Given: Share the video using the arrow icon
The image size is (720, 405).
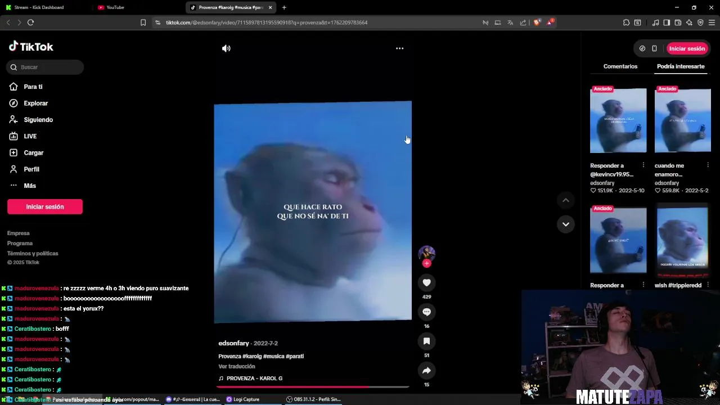Looking at the screenshot, I should point(426,370).
